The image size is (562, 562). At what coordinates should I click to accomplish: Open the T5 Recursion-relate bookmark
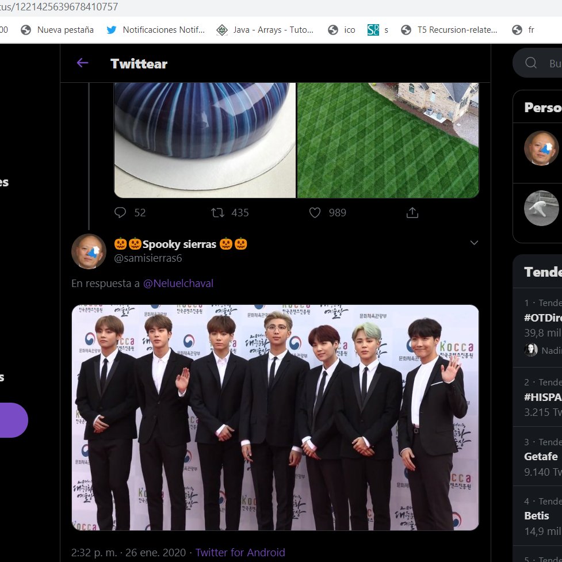449,30
